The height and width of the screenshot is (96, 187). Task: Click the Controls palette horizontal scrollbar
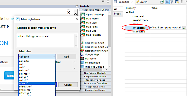pyautogui.click(x=92, y=69)
